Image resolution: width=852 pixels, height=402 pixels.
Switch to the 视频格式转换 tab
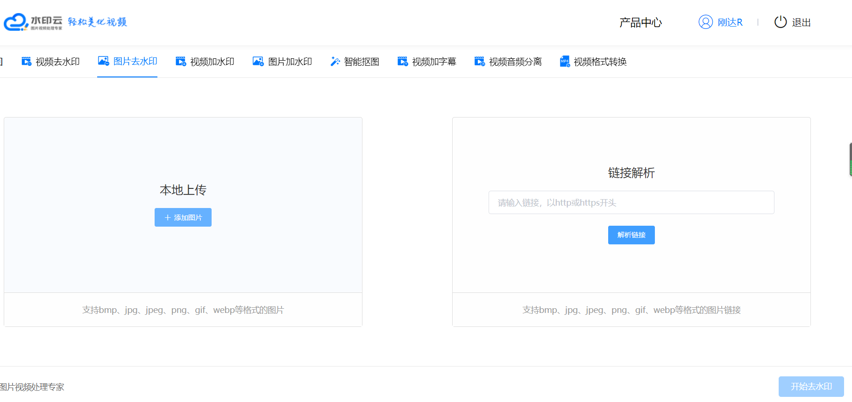pos(600,62)
